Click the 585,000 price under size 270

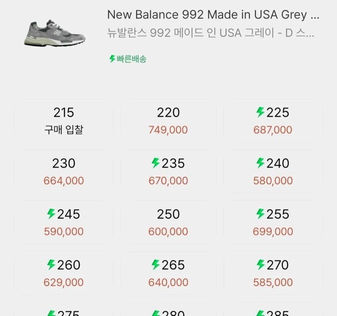click(x=273, y=282)
